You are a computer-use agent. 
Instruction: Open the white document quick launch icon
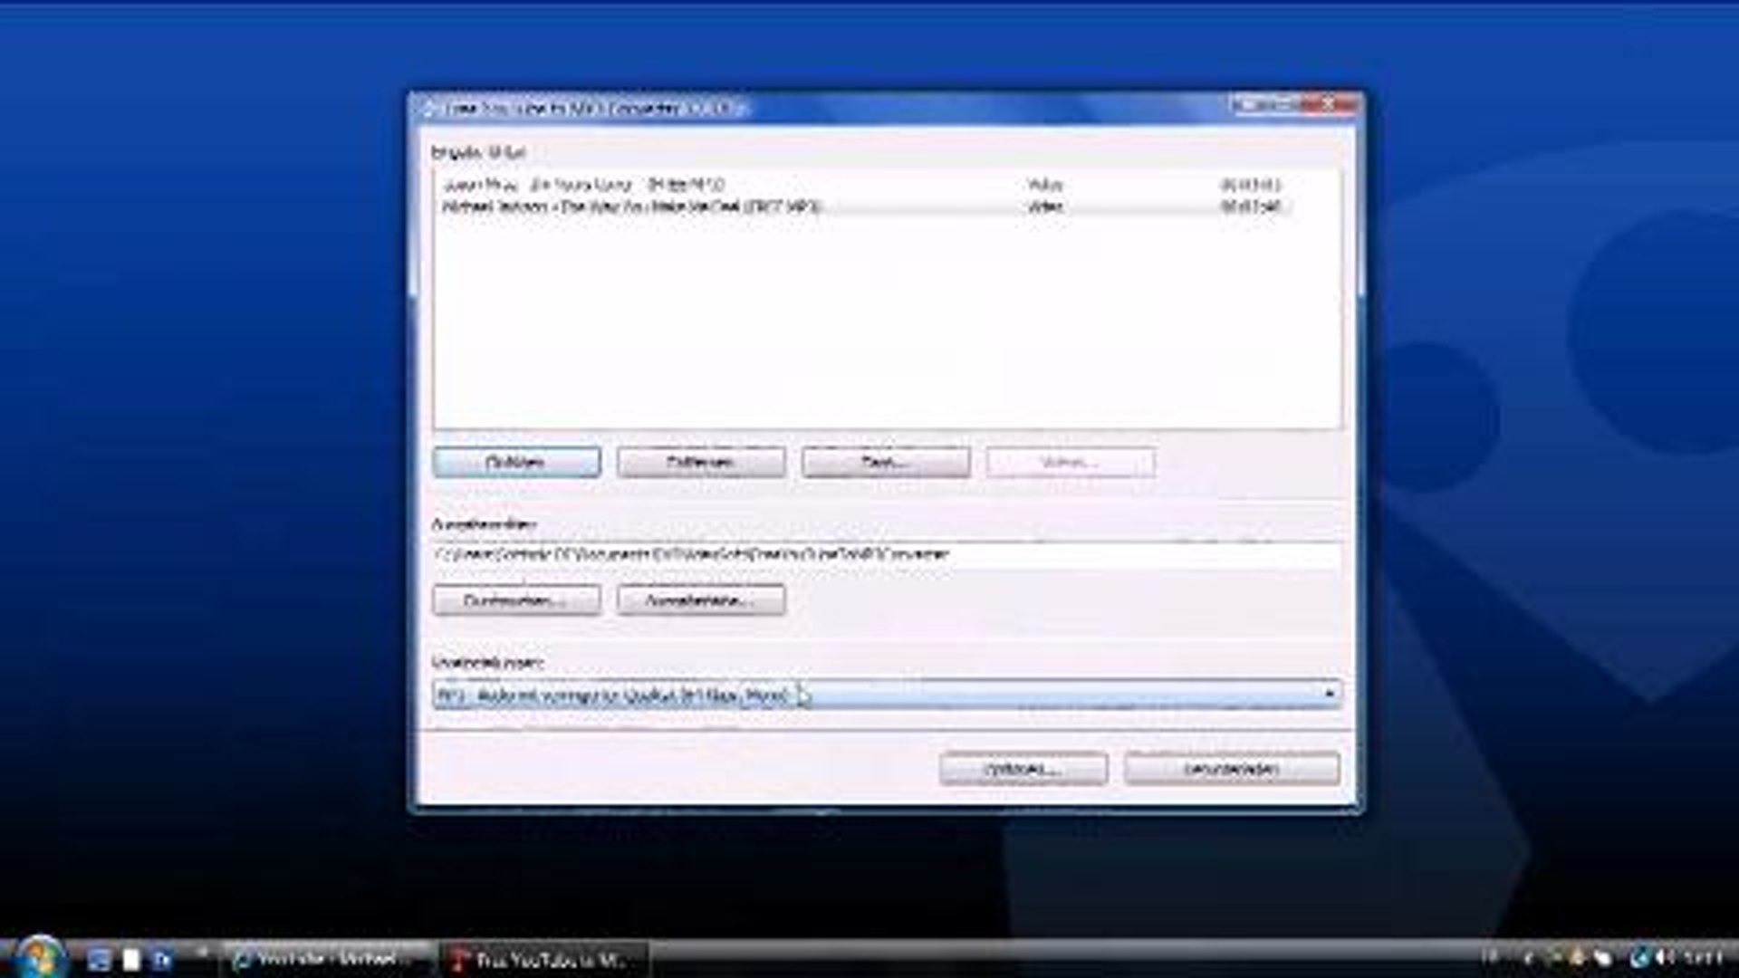click(131, 960)
